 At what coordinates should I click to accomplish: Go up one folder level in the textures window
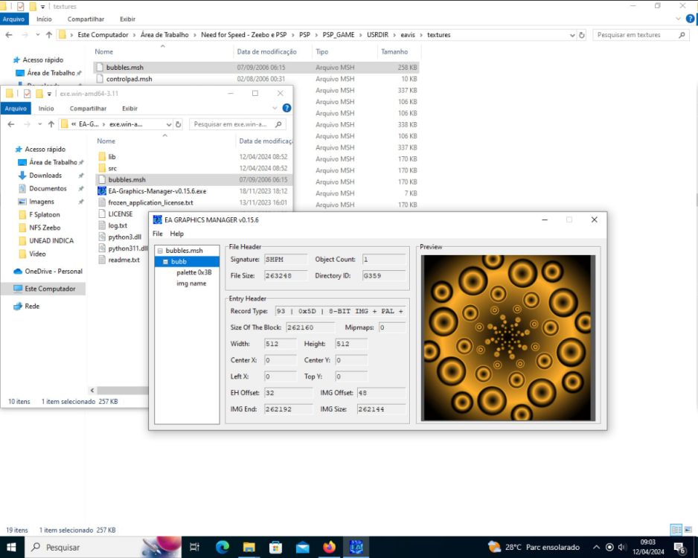click(48, 35)
